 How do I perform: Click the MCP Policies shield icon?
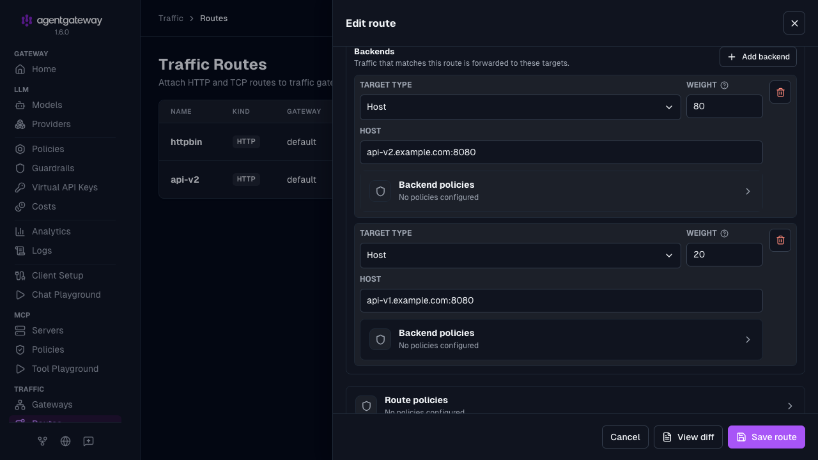[x=20, y=349]
